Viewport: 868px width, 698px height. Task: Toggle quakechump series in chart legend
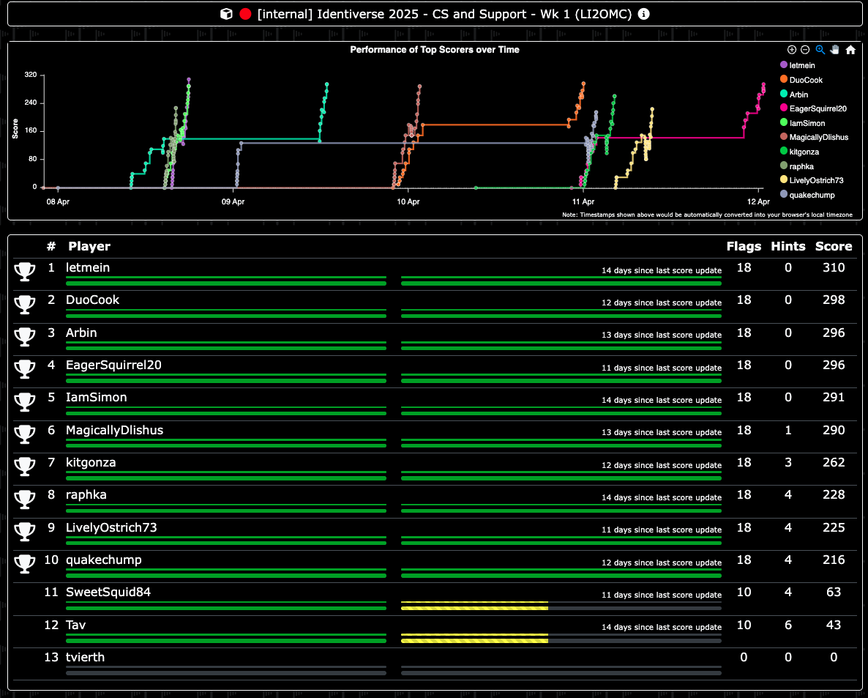[x=812, y=195]
